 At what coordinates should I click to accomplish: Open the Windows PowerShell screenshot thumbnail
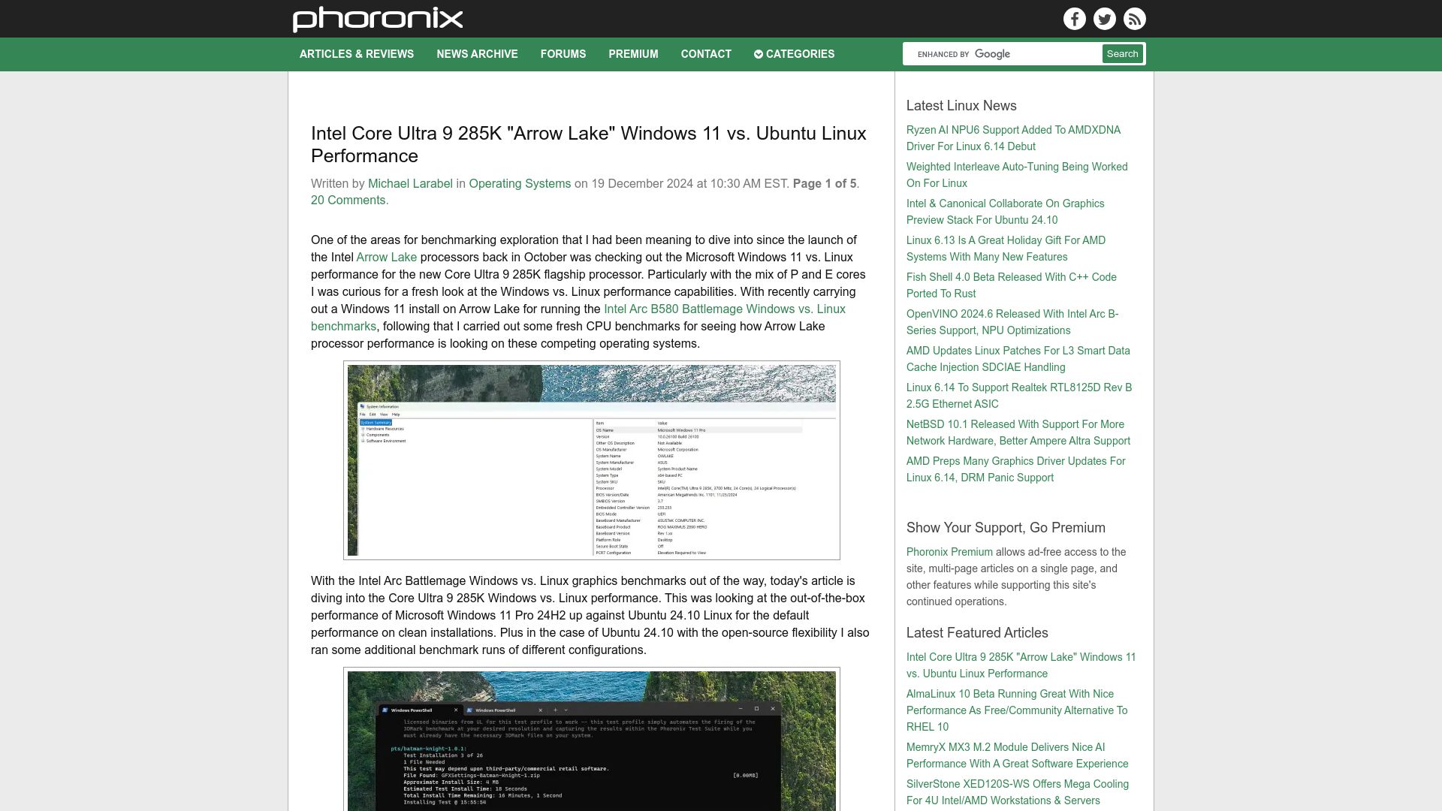(592, 740)
